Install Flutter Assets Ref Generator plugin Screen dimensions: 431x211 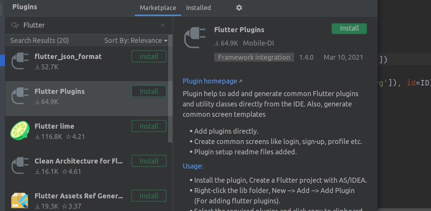coord(149,196)
